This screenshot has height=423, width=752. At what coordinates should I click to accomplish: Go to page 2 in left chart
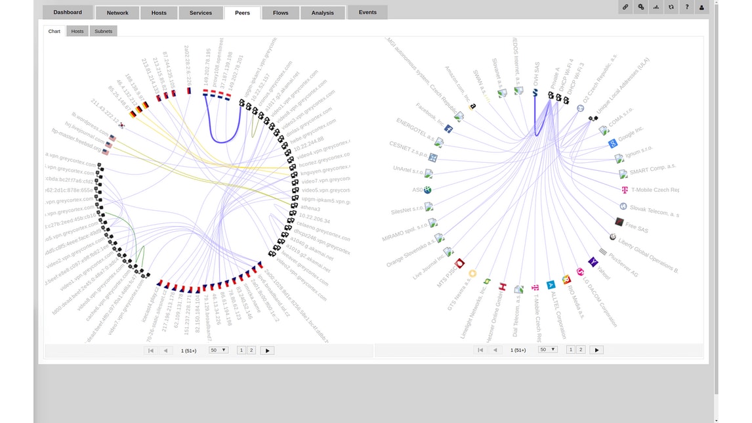pyautogui.click(x=251, y=351)
